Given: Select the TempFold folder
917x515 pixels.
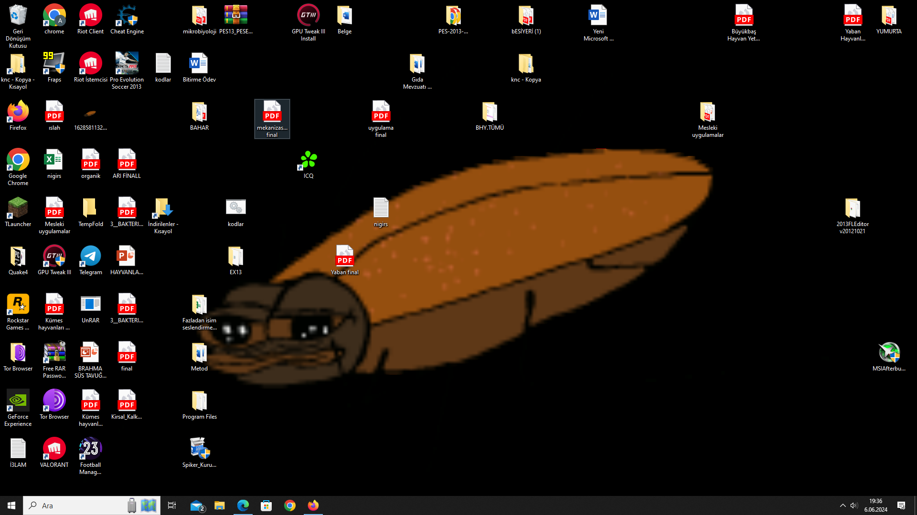Looking at the screenshot, I should click(90, 212).
